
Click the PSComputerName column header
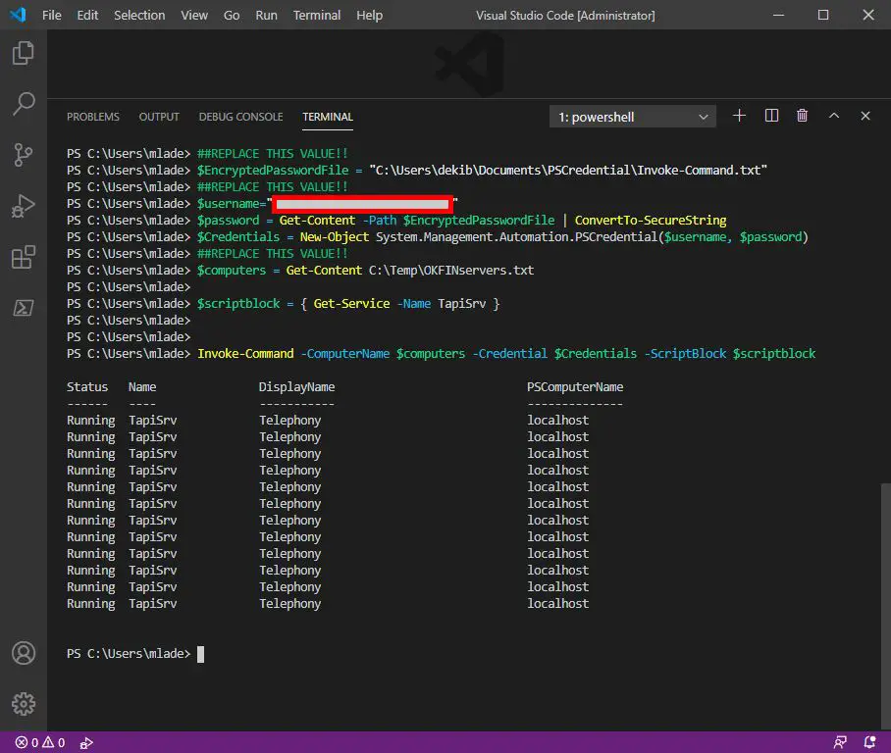(x=575, y=386)
